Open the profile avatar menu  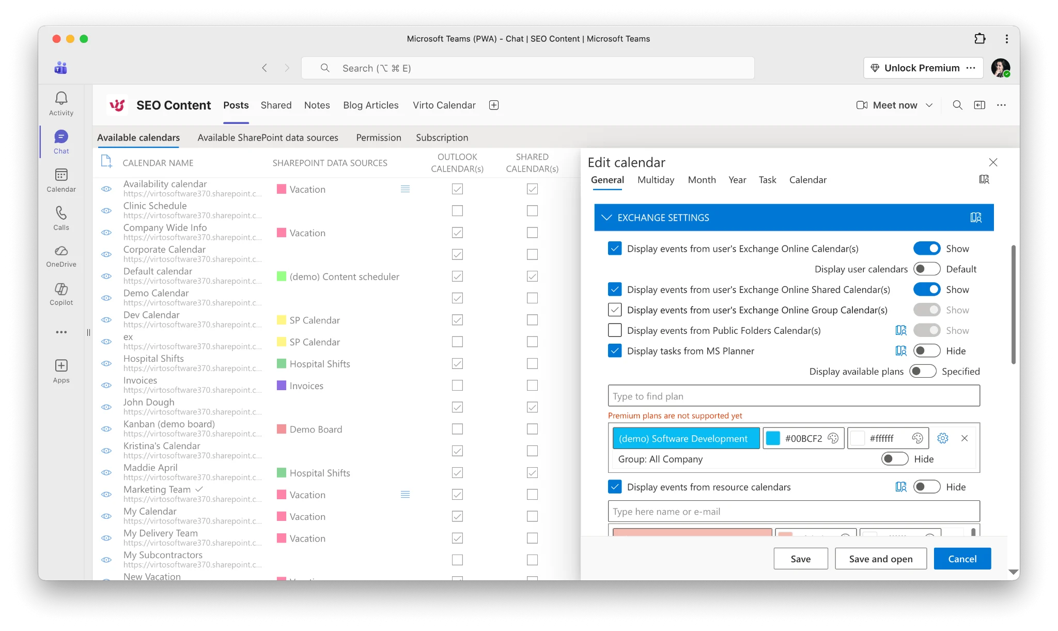tap(1000, 68)
